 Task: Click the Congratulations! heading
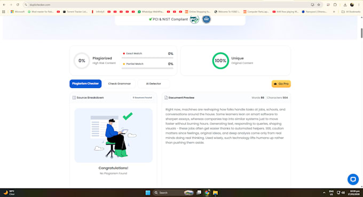click(113, 168)
